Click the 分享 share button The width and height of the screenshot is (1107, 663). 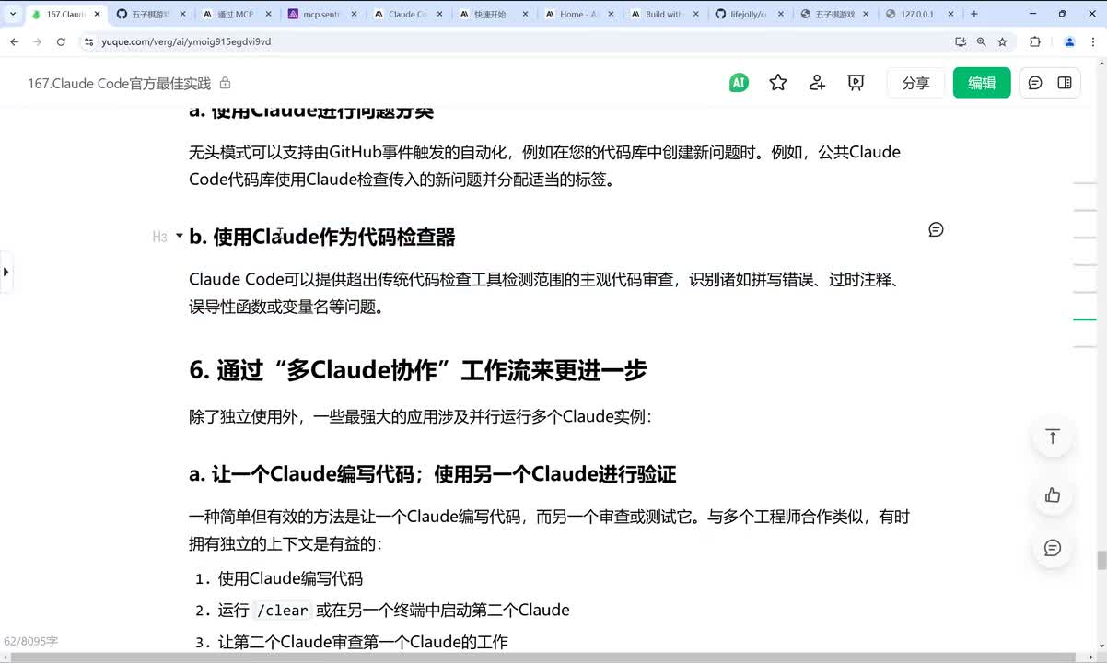[915, 83]
